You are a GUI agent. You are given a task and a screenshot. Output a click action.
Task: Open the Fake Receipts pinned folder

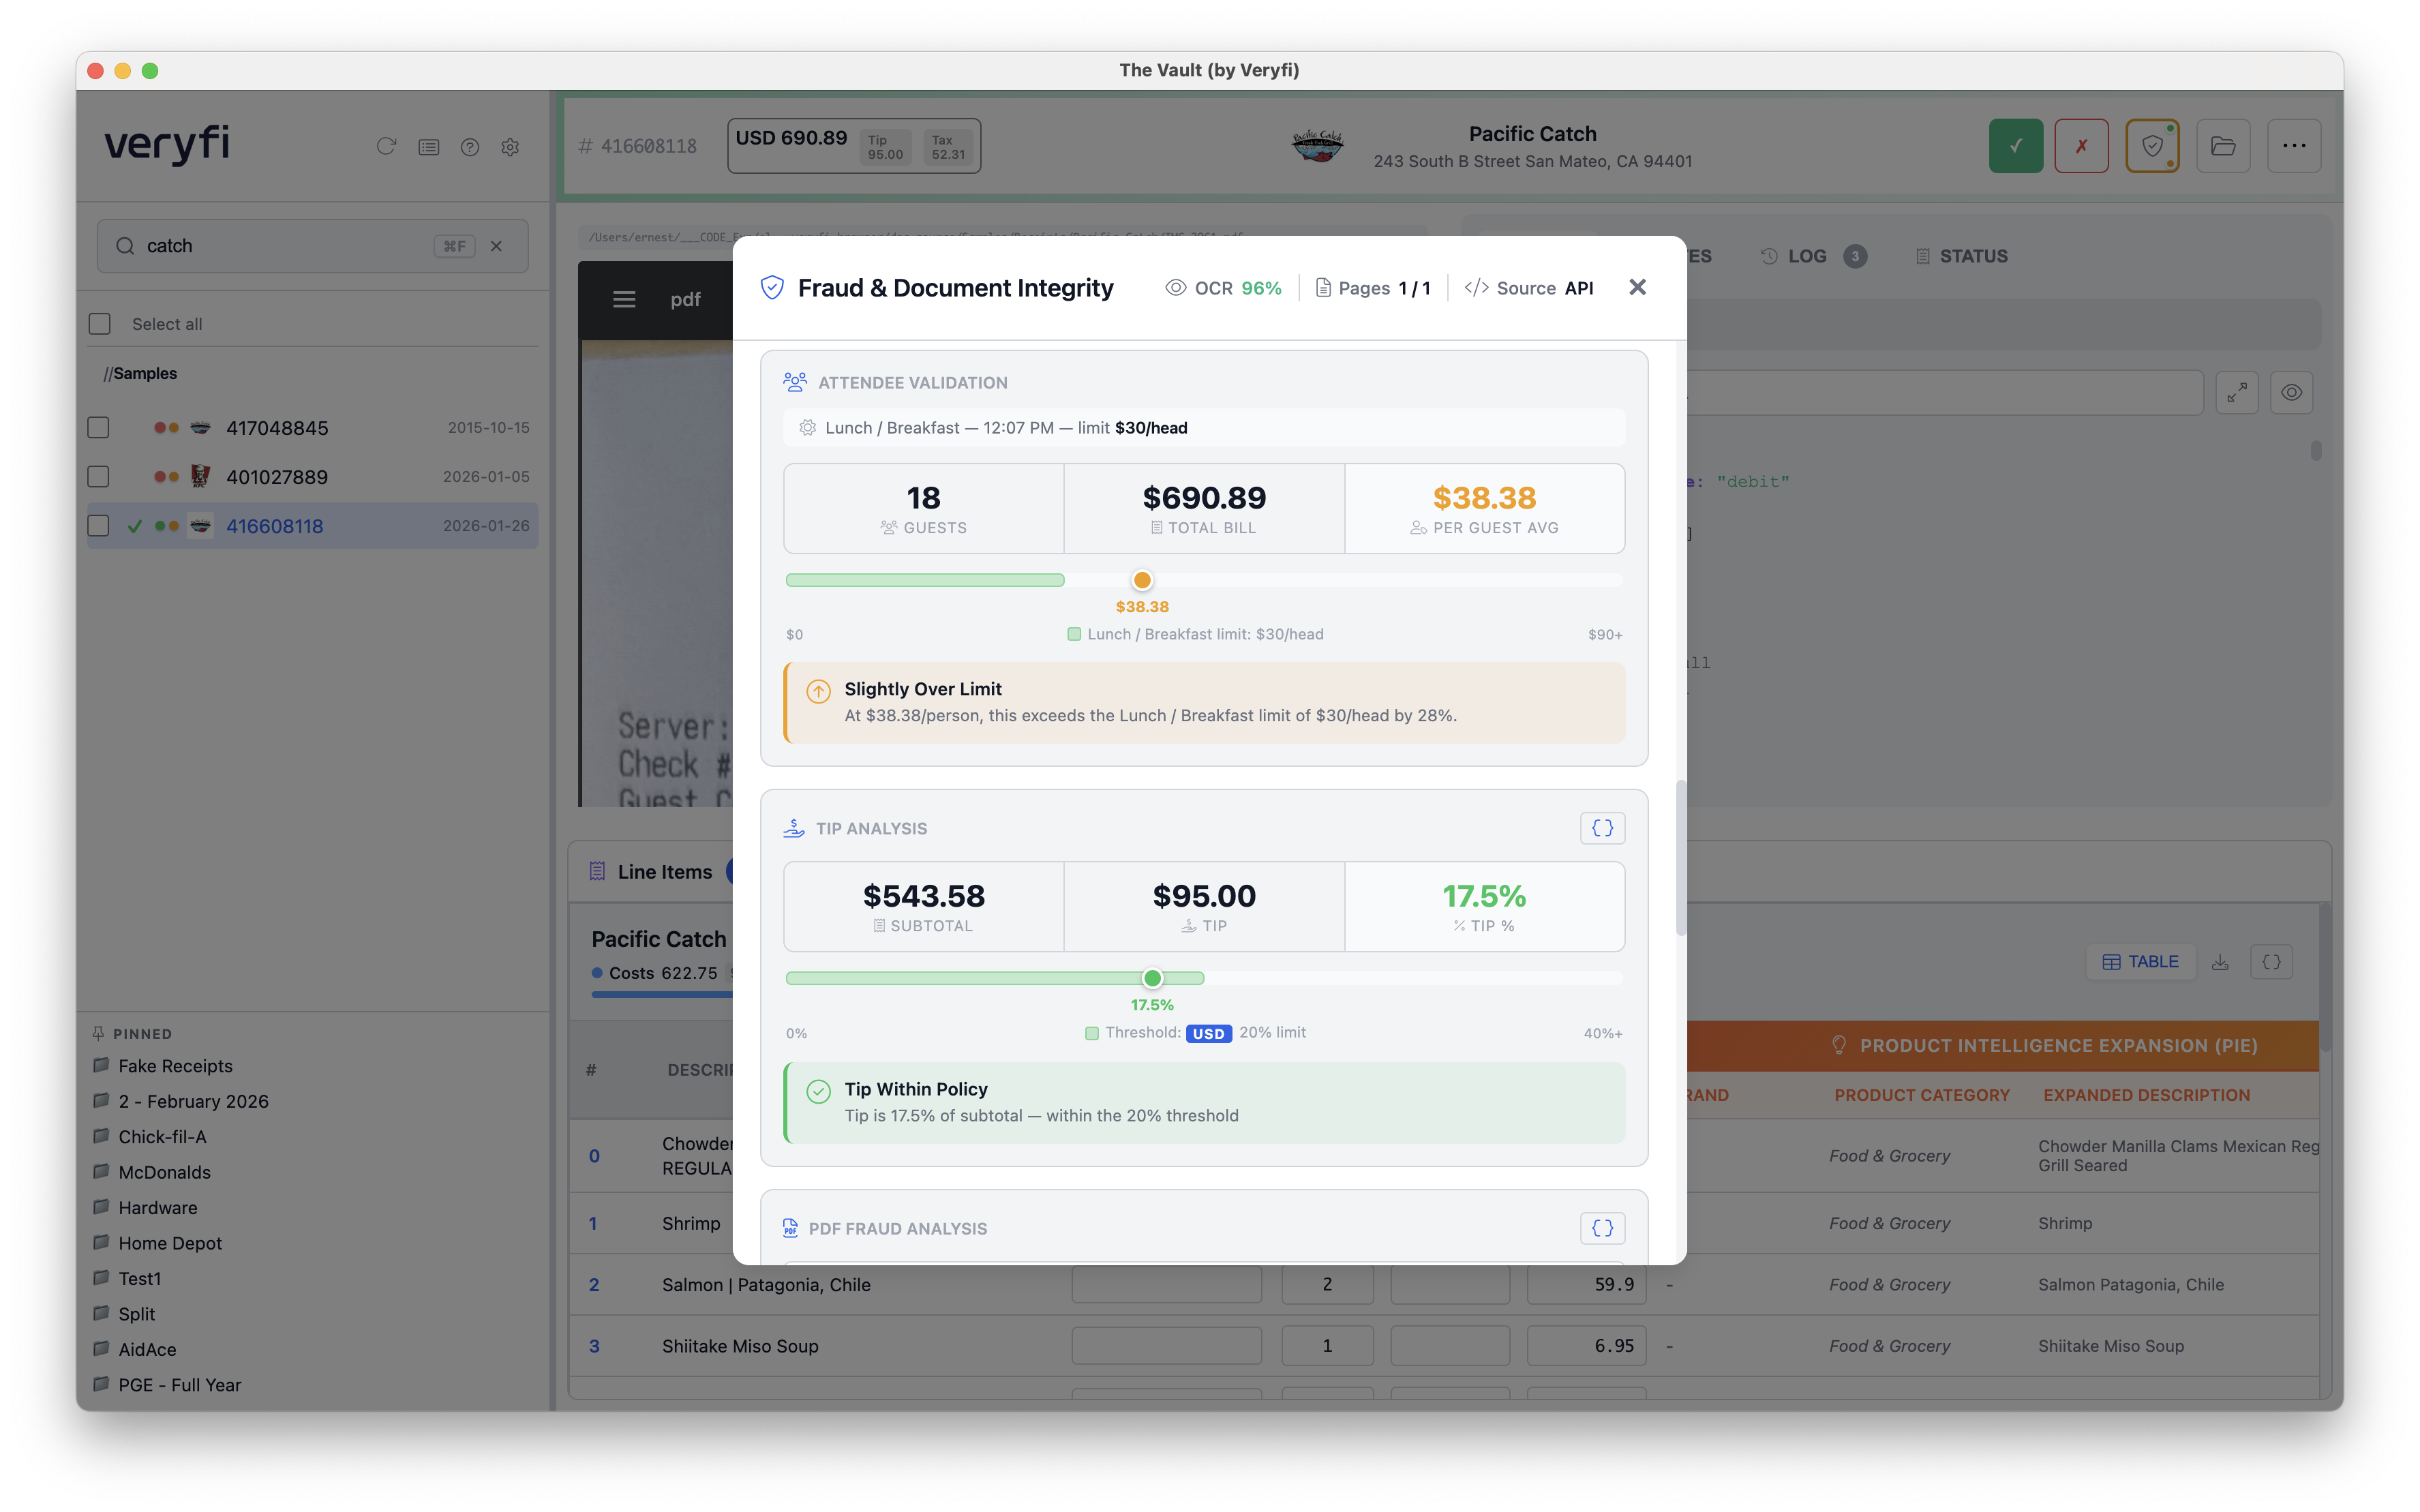[175, 1066]
